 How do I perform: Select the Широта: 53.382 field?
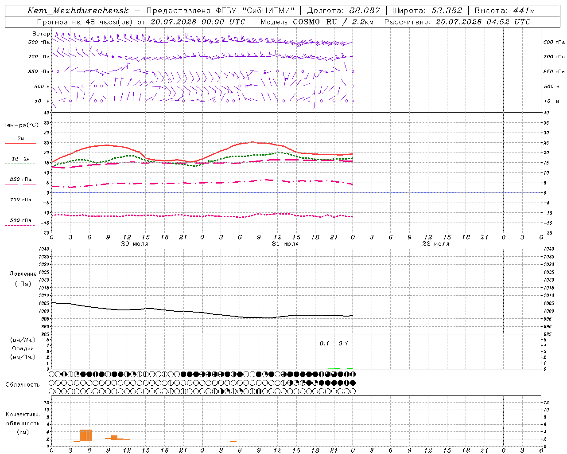427,11
